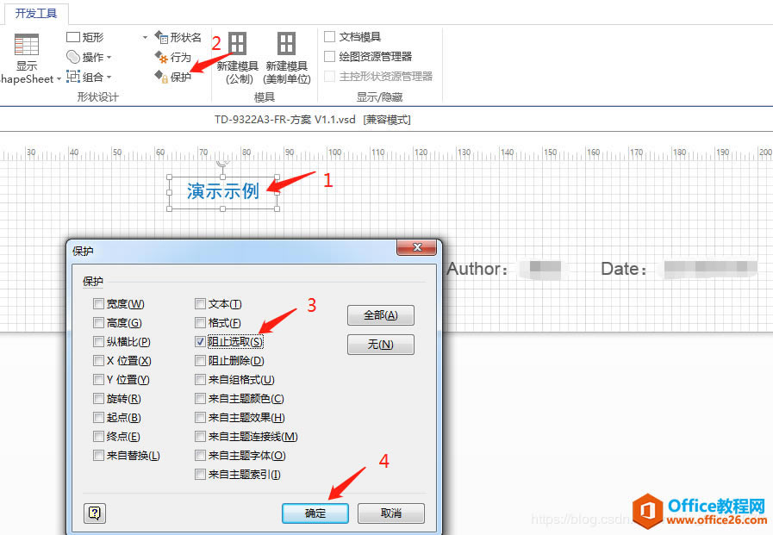This screenshot has height=535, width=773.
Task: Click the Group shapes icon
Action: 73,77
